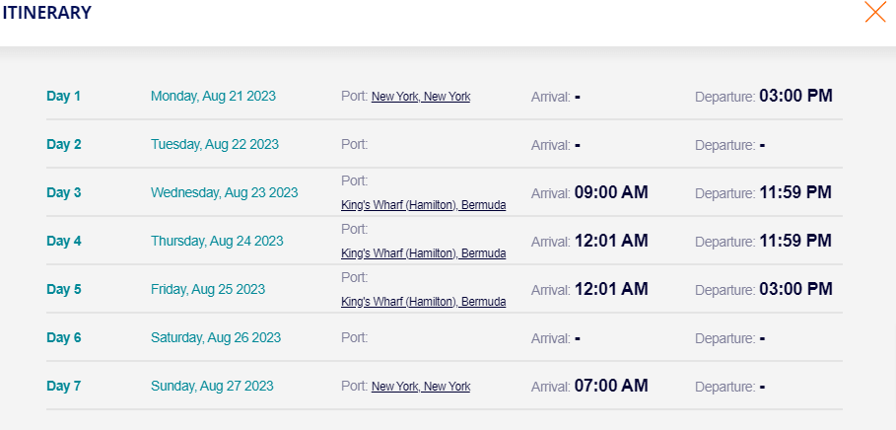The image size is (896, 430).
Task: Click the Day 1 row label
Action: pos(64,96)
